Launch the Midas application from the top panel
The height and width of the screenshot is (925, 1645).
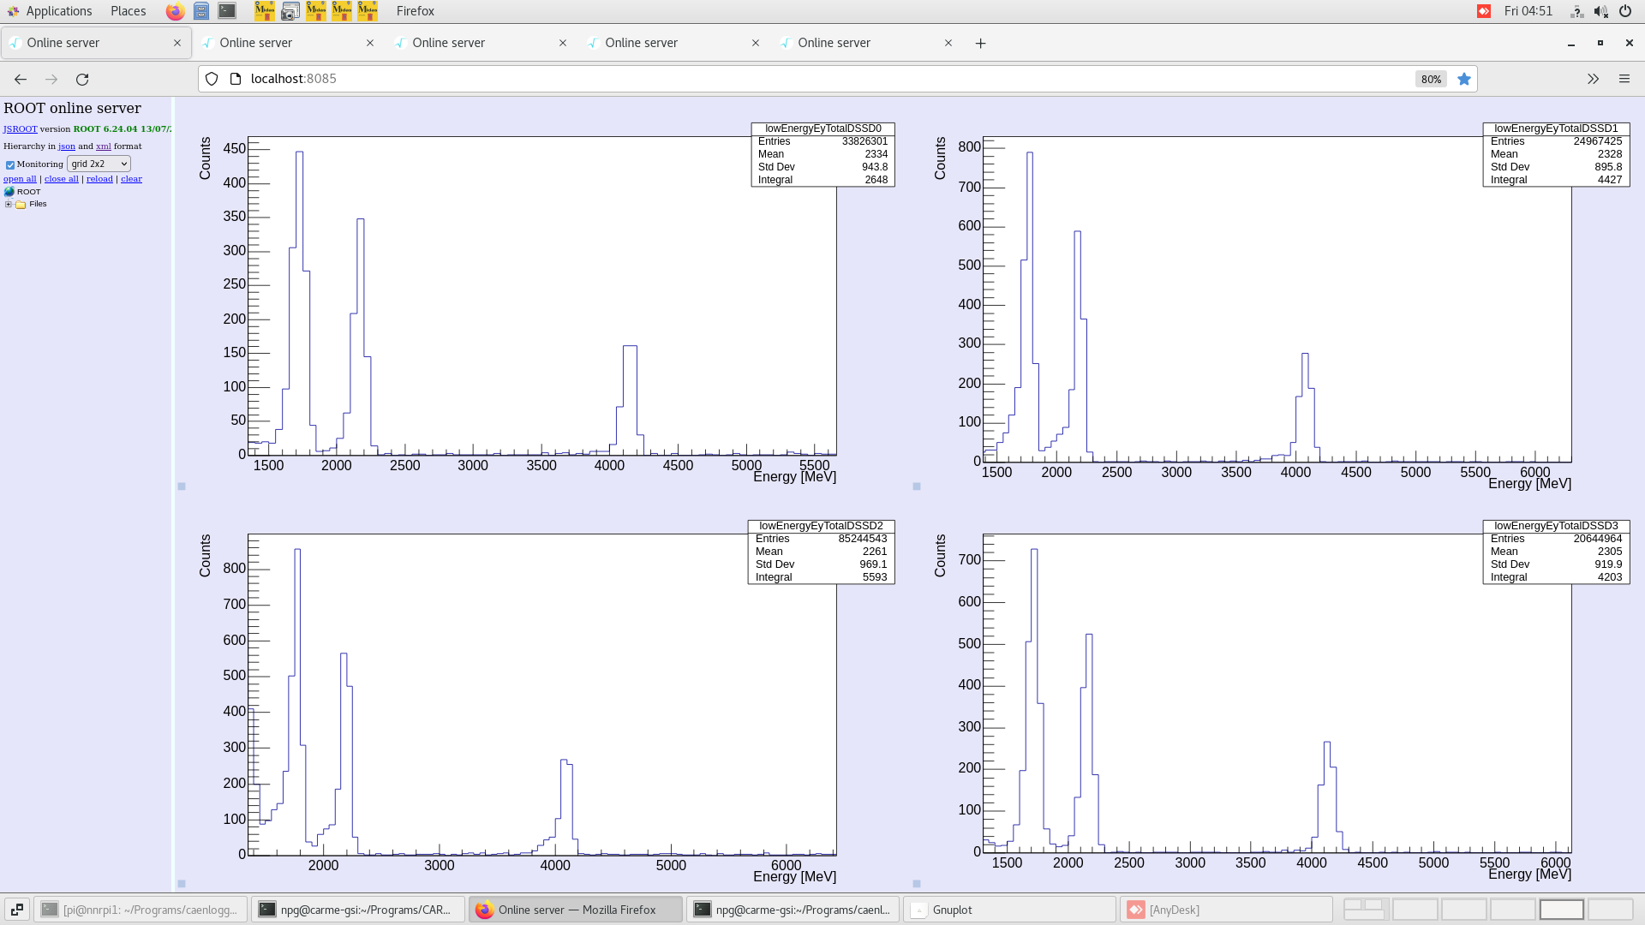(x=265, y=11)
